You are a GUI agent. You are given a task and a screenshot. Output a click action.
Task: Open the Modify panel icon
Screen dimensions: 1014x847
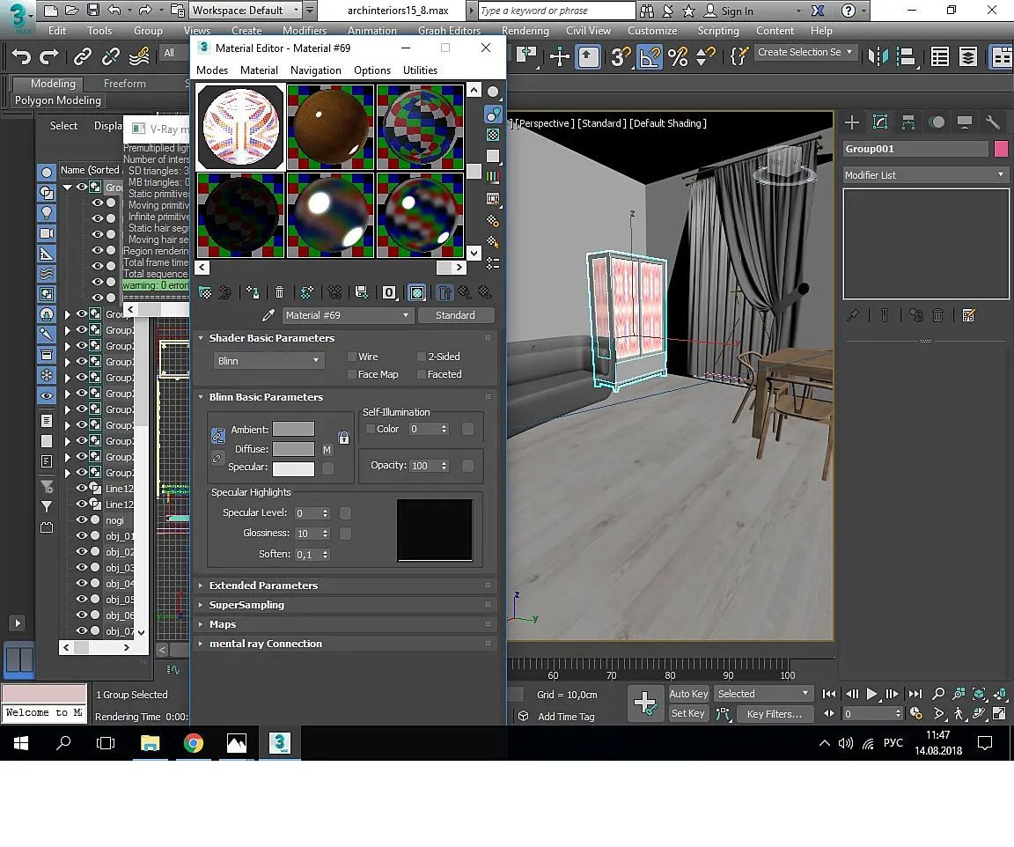(x=880, y=122)
